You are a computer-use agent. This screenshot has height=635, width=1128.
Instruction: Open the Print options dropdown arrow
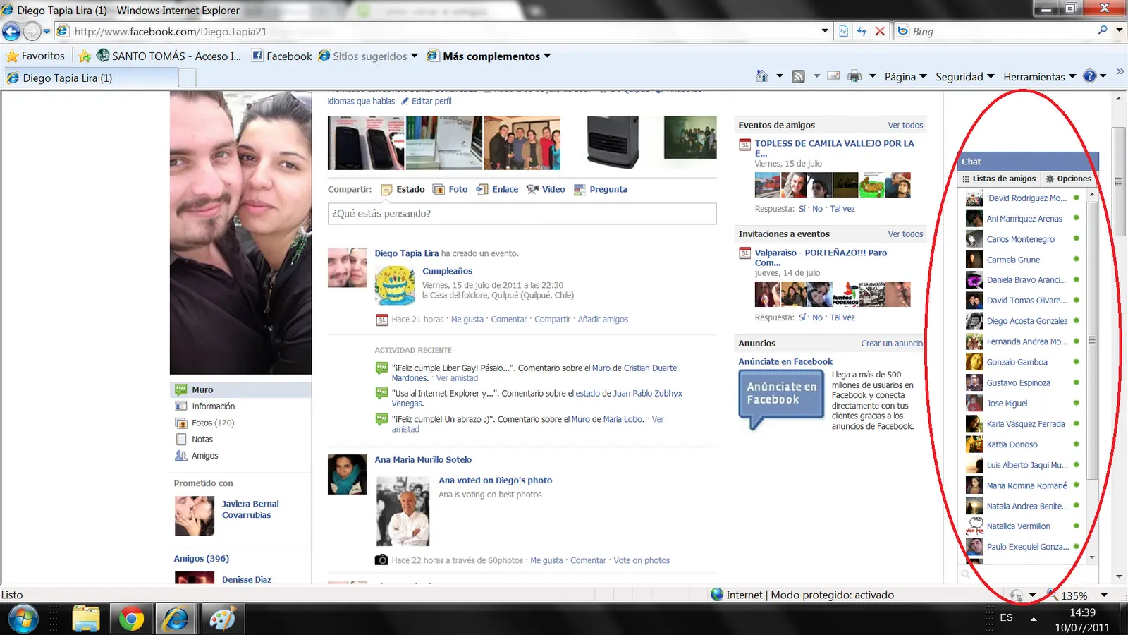tap(872, 76)
